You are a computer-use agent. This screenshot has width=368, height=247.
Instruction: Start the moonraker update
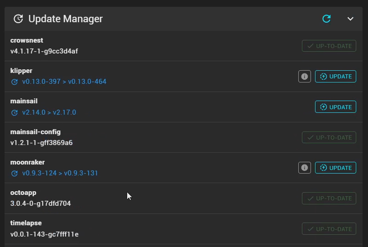(335, 168)
